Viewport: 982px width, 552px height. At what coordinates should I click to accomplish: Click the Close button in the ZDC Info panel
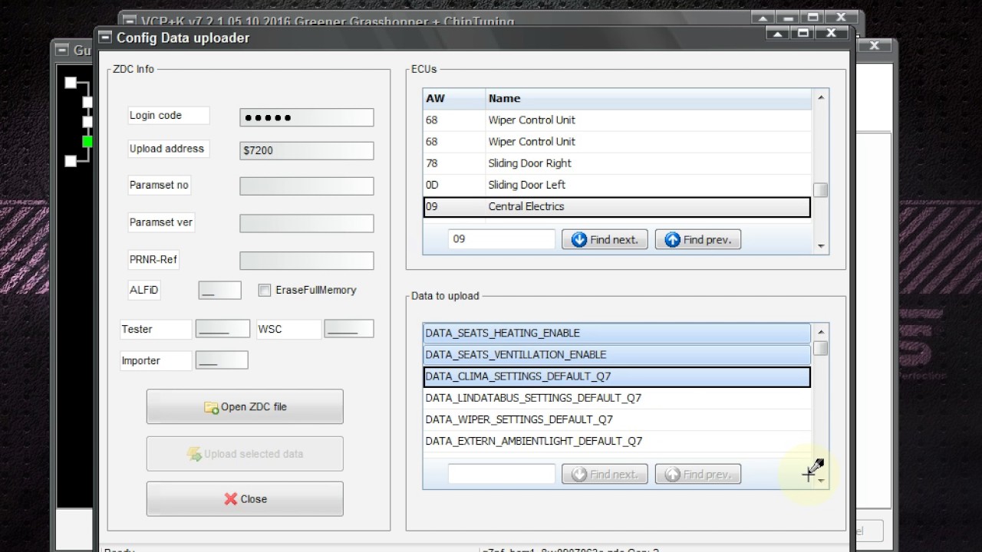tap(245, 499)
